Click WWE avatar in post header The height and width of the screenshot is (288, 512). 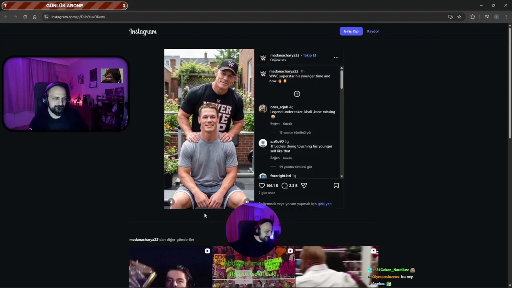coord(263,58)
